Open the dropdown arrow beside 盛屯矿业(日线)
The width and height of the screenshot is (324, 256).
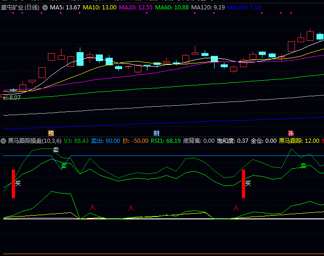point(45,8)
